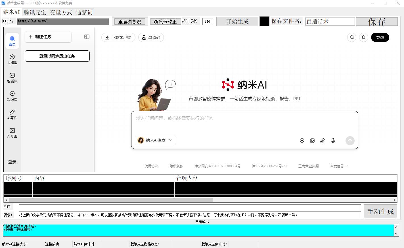Click the 登录 link in left sidebar

click(x=12, y=162)
